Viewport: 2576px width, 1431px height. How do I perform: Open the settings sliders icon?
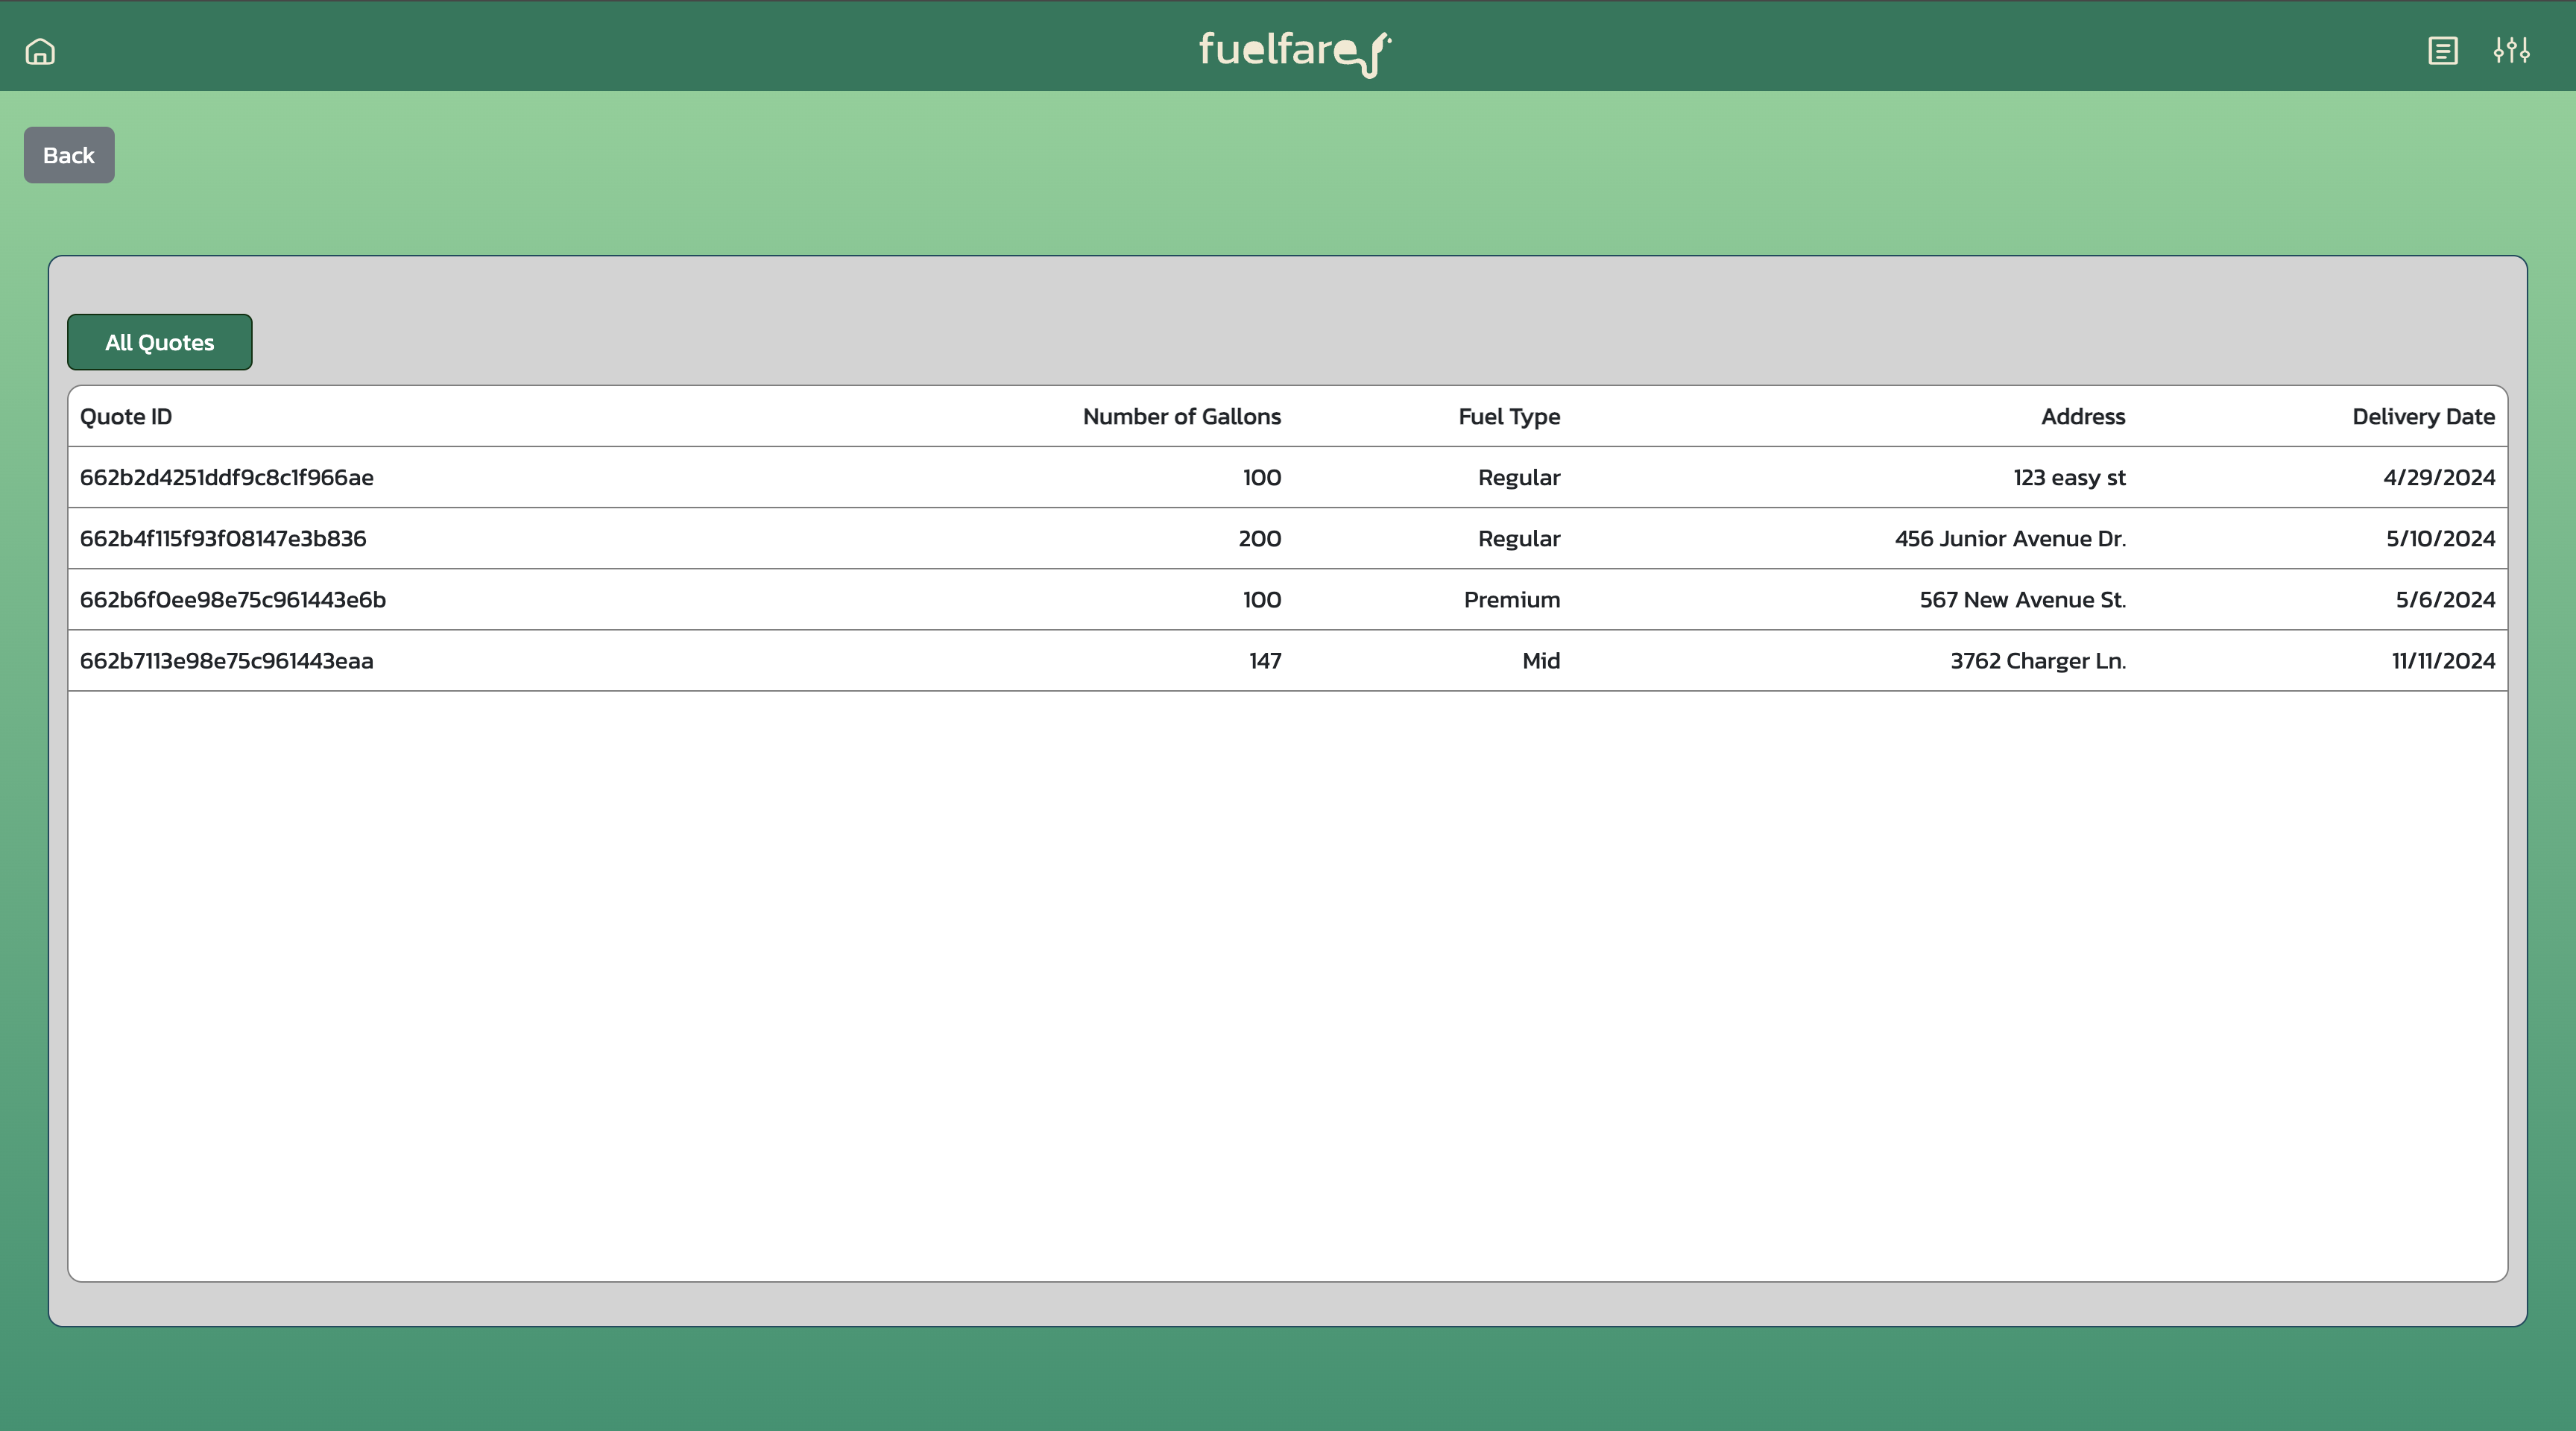2511,51
